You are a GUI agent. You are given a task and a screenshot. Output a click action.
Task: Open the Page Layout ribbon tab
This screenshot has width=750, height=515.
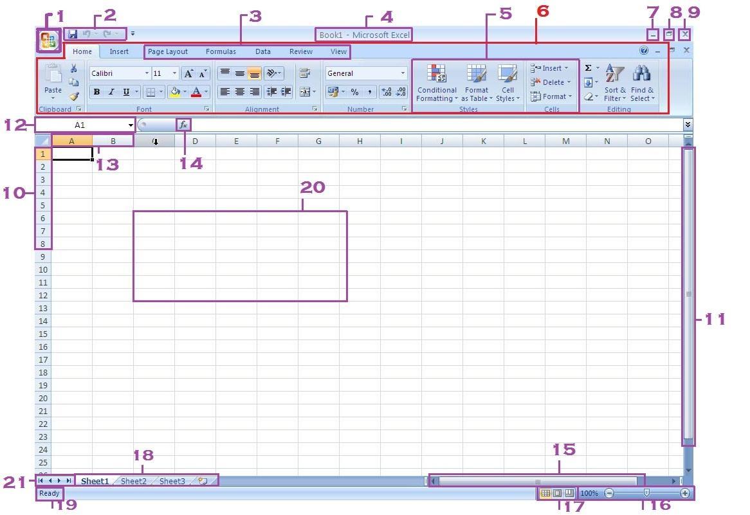[x=167, y=51]
